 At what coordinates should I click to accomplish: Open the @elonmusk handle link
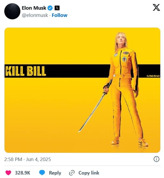pyautogui.click(x=35, y=15)
